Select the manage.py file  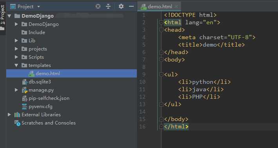click(71, 90)
